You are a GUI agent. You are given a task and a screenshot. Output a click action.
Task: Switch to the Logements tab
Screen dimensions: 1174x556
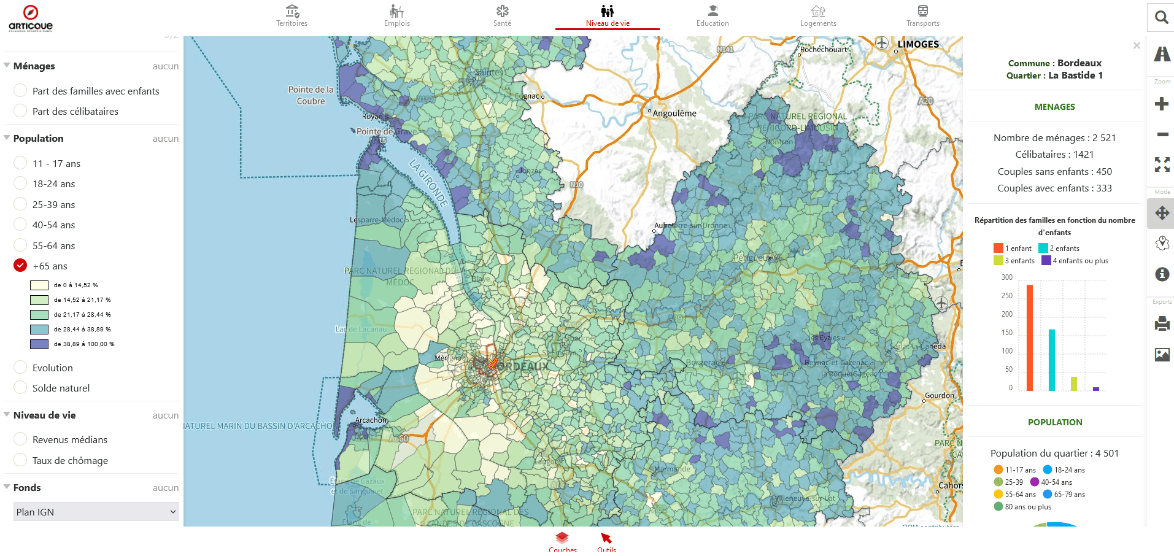[817, 16]
